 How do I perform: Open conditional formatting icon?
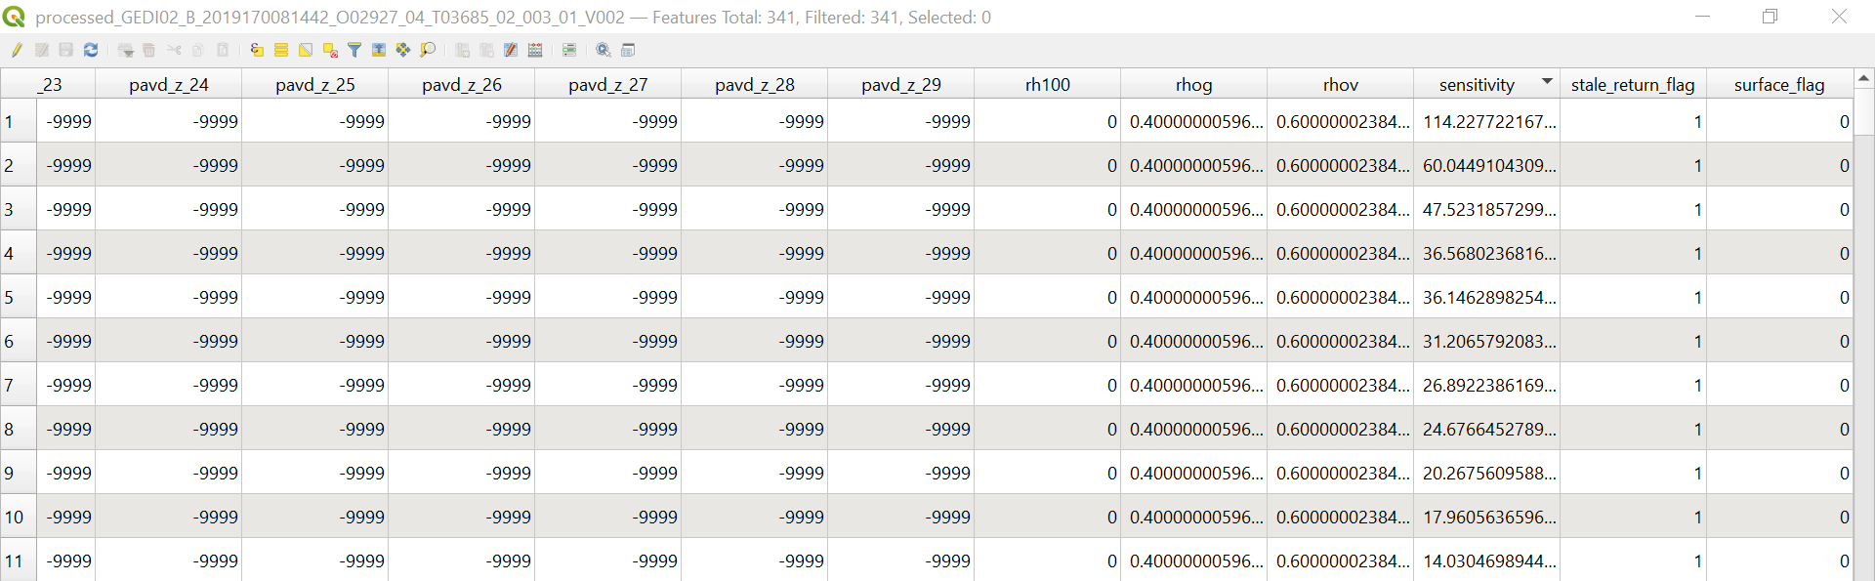coord(569,50)
